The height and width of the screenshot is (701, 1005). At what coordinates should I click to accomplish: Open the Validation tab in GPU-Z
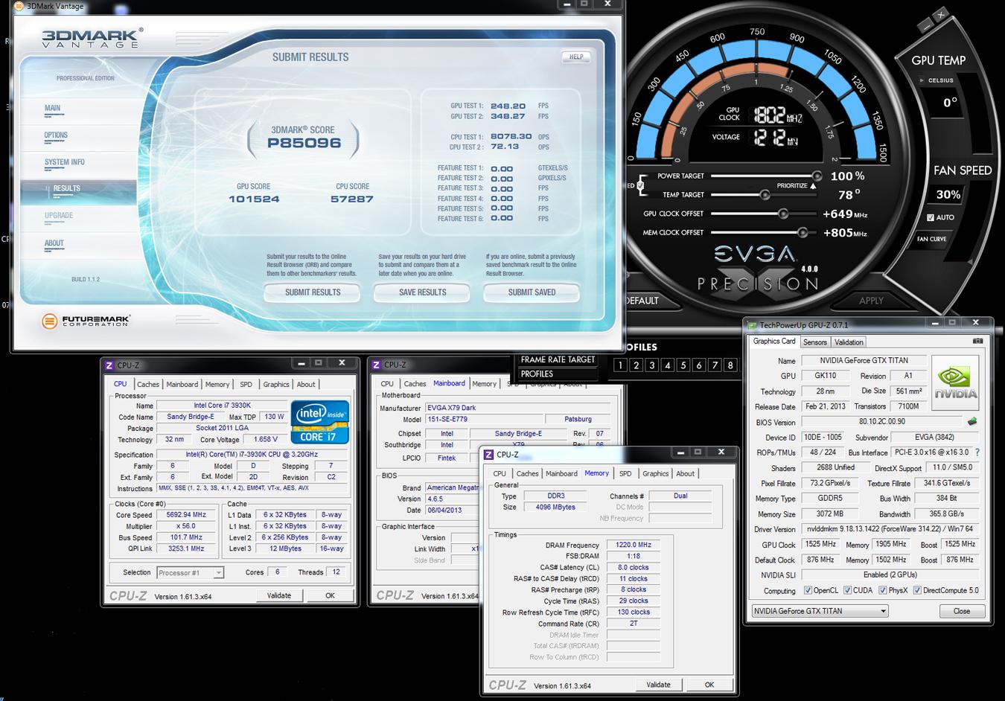click(849, 342)
